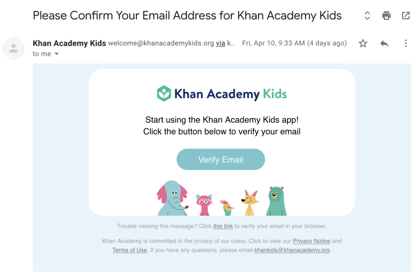The width and height of the screenshot is (420, 280).
Task: Open email in new window icon
Action: (x=406, y=16)
